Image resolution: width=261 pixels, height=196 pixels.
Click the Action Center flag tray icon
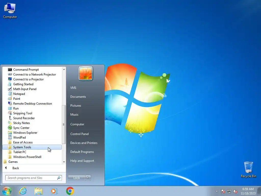point(223,191)
